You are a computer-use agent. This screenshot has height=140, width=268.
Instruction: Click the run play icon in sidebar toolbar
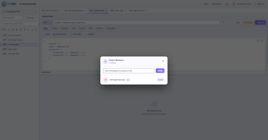coord(17,30)
